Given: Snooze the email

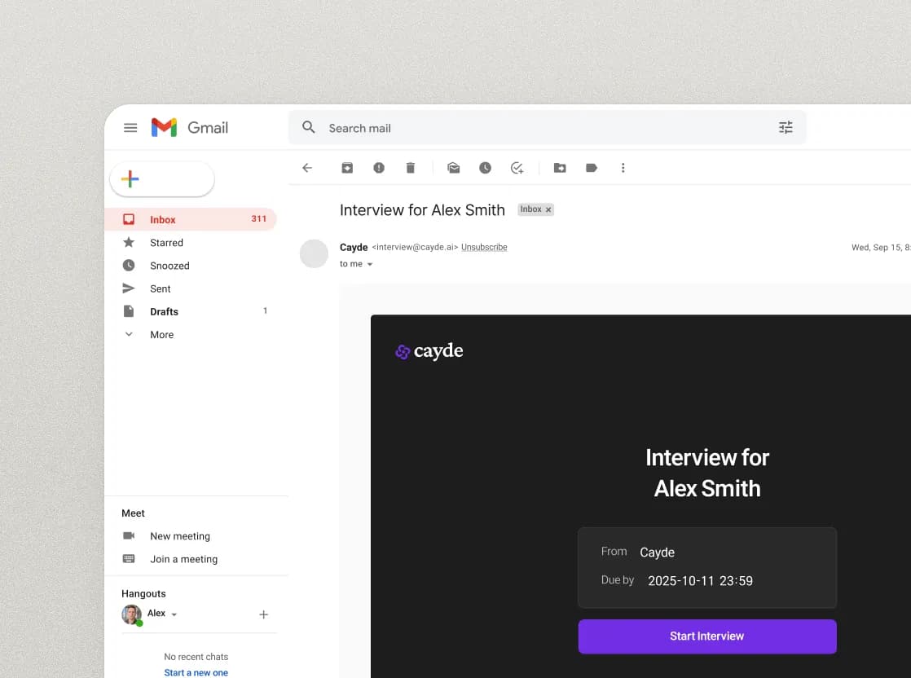Looking at the screenshot, I should (x=486, y=168).
